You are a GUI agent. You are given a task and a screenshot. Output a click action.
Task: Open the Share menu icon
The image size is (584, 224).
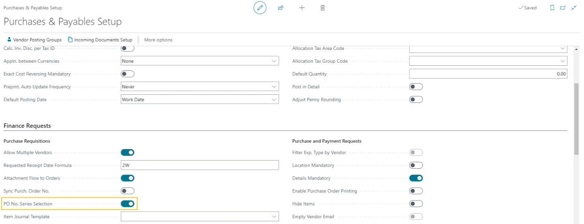(x=281, y=8)
